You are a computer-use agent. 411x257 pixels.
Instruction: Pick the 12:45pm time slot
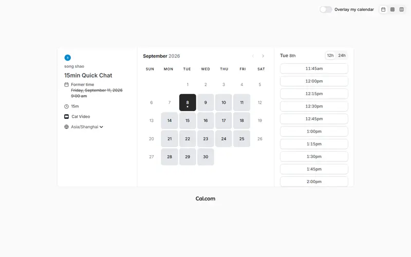point(314,119)
